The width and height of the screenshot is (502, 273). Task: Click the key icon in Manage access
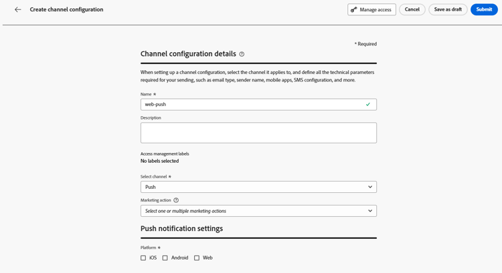pyautogui.click(x=354, y=10)
